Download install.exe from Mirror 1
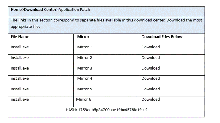This screenshot has height=123, width=220. point(151,47)
